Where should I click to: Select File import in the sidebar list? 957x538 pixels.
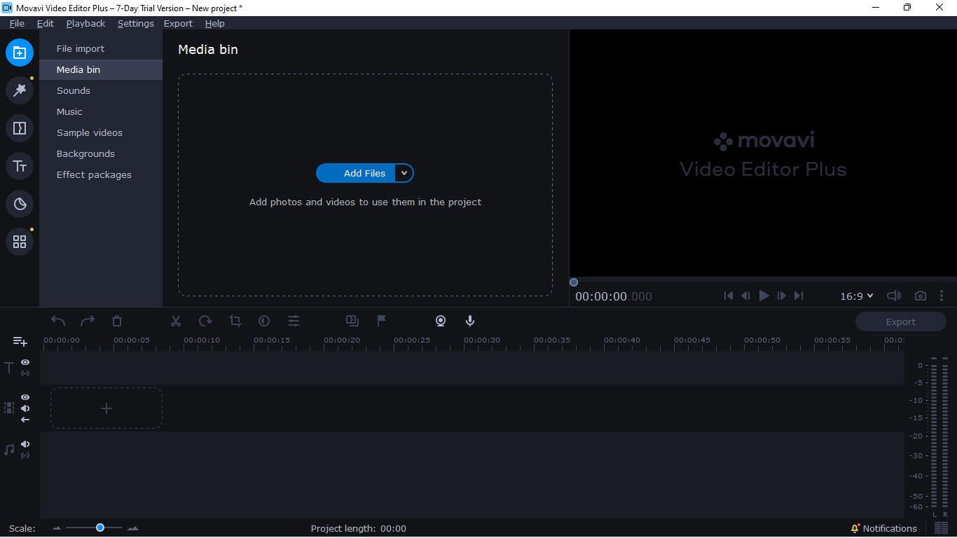tap(101, 48)
